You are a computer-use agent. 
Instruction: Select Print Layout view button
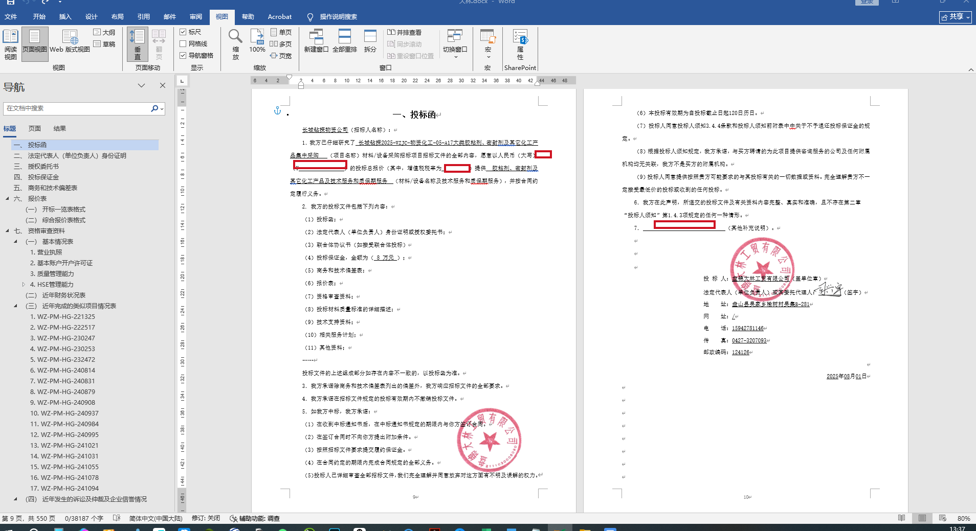pyautogui.click(x=35, y=44)
